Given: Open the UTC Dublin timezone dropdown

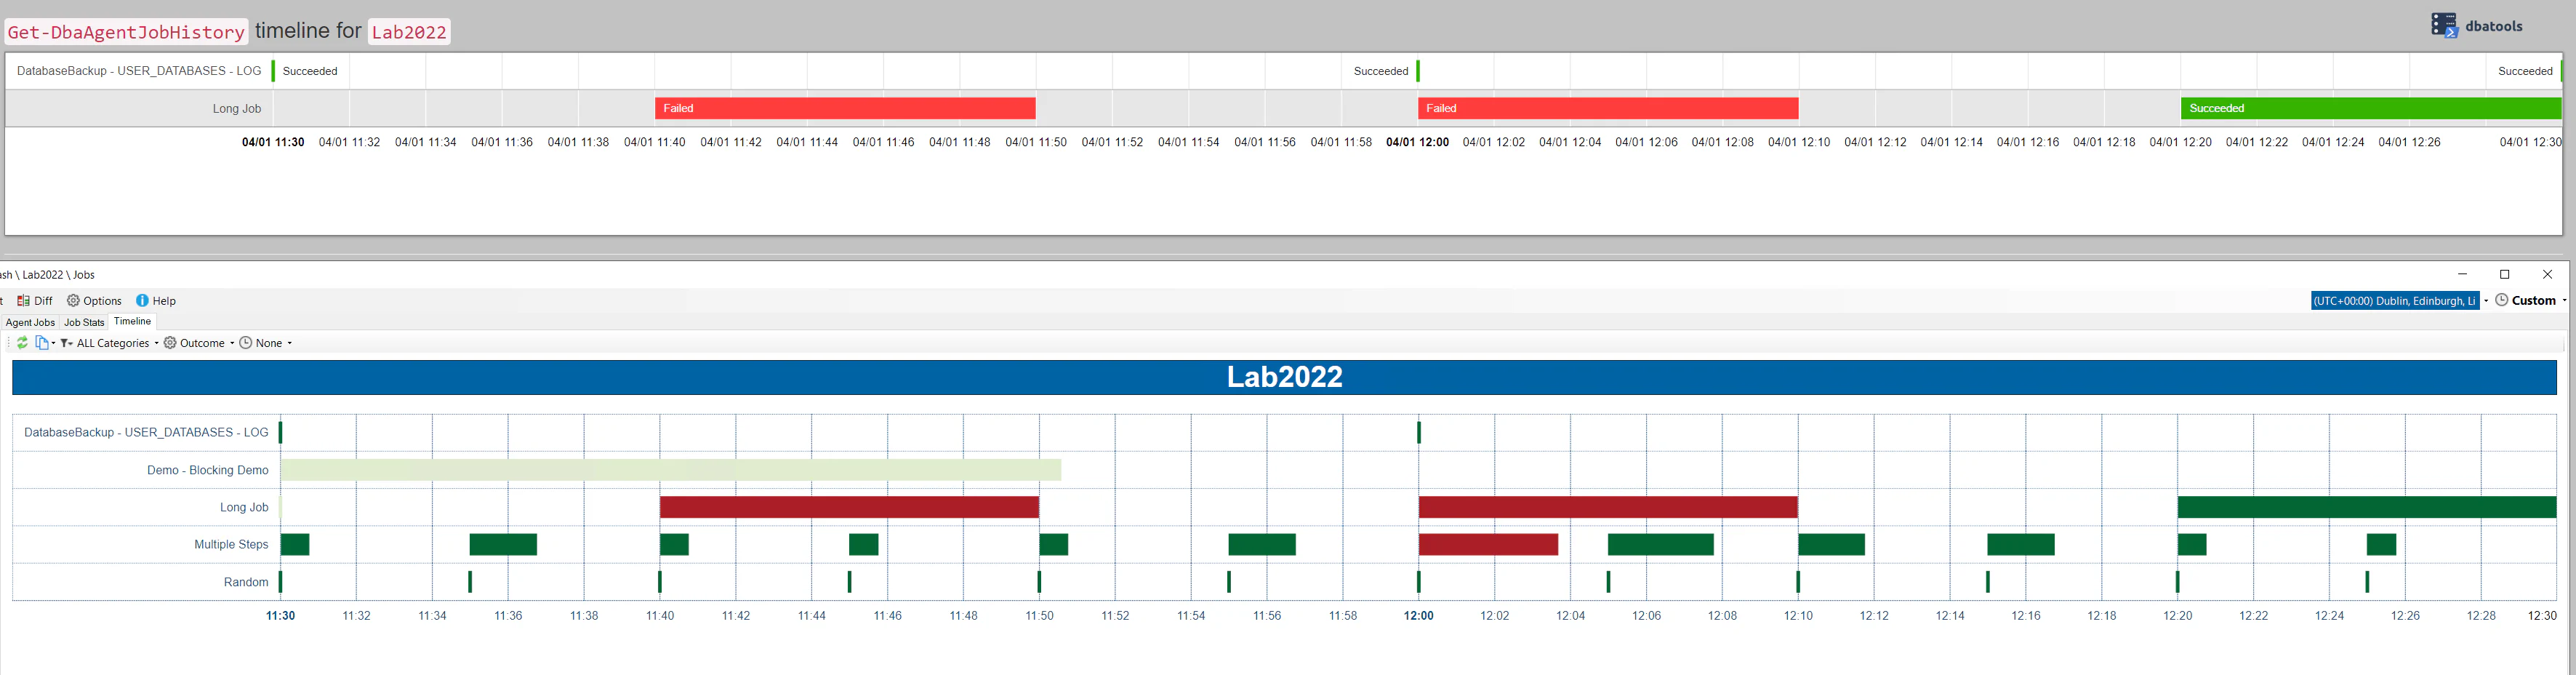Looking at the screenshot, I should (2400, 301).
